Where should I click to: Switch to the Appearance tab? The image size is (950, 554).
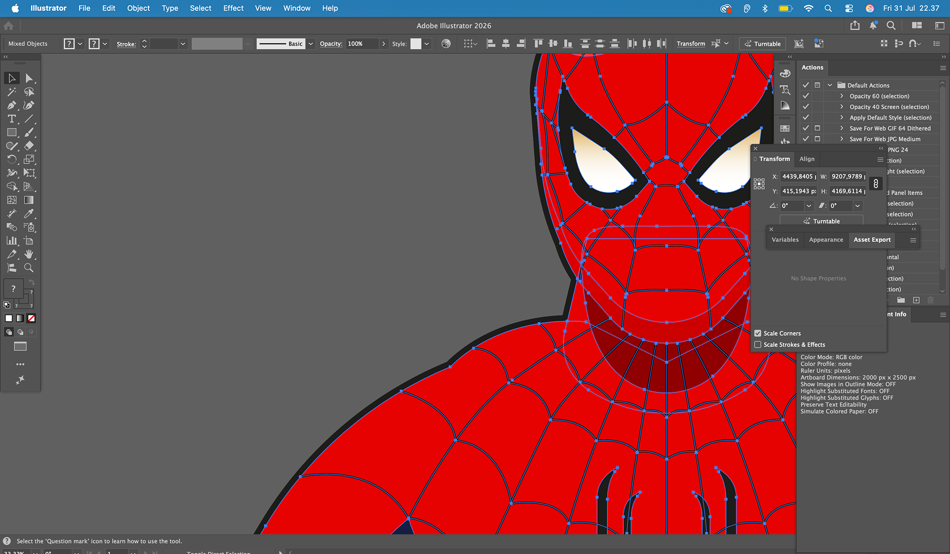[826, 240]
